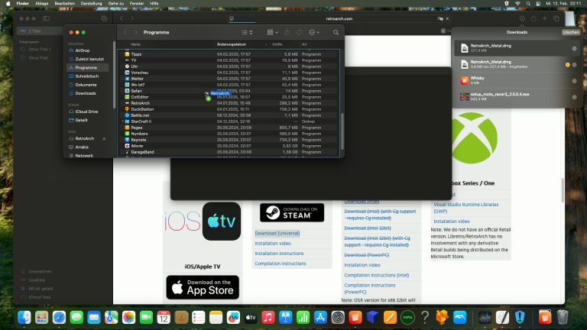Open the Trash in the Dock
Screen dimensions: 587x330
563,317
